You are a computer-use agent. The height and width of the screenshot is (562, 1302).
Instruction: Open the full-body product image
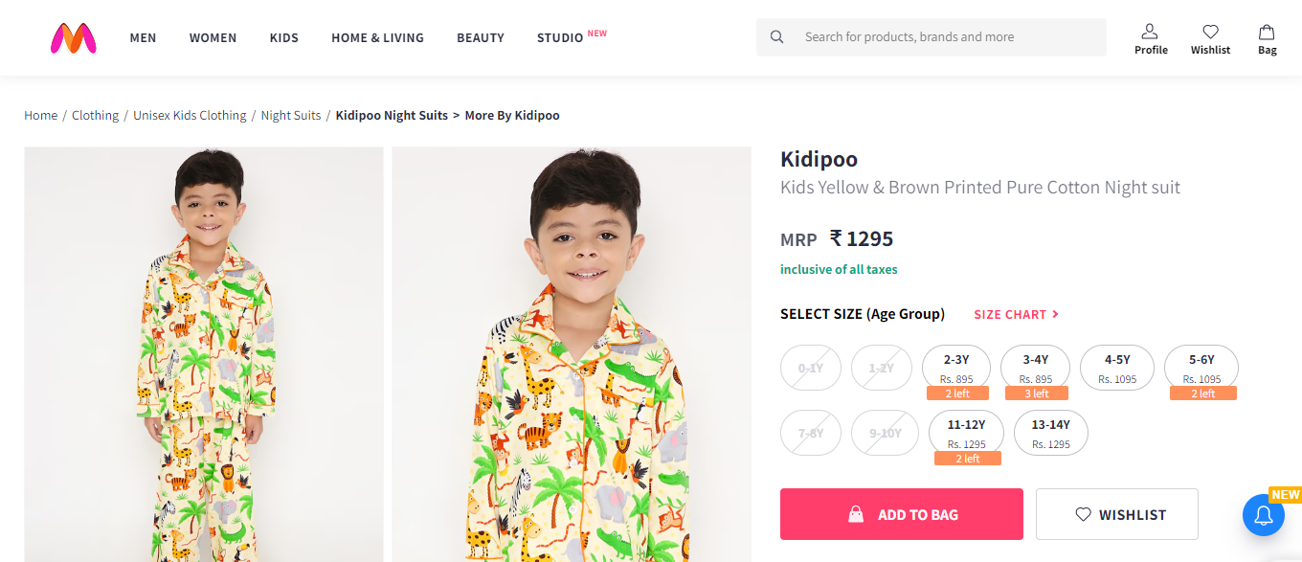click(x=203, y=354)
